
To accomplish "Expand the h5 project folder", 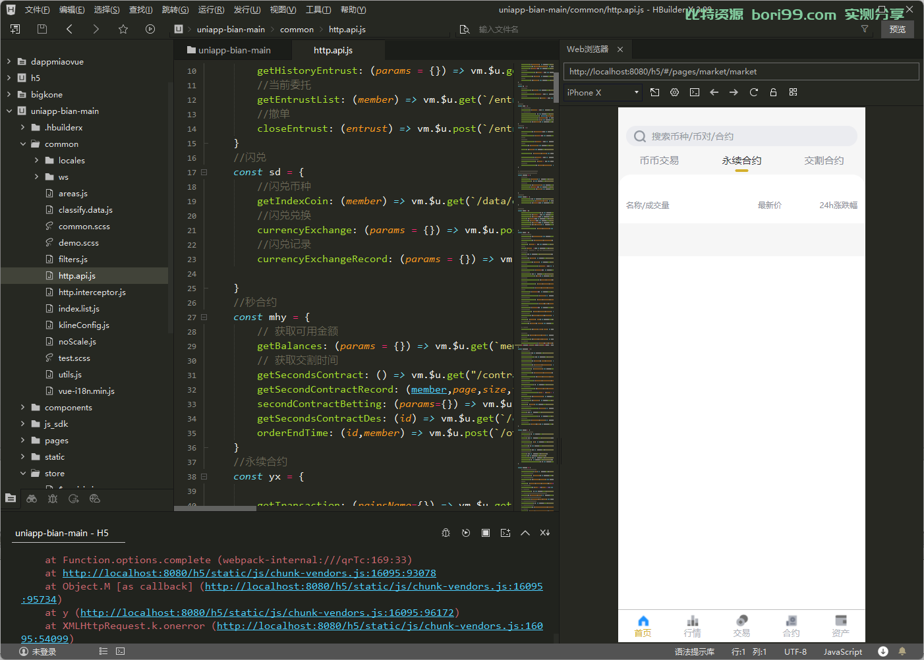I will point(9,78).
